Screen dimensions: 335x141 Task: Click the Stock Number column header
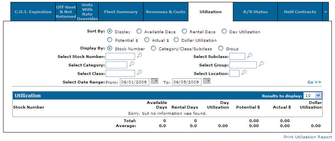coord(29,107)
